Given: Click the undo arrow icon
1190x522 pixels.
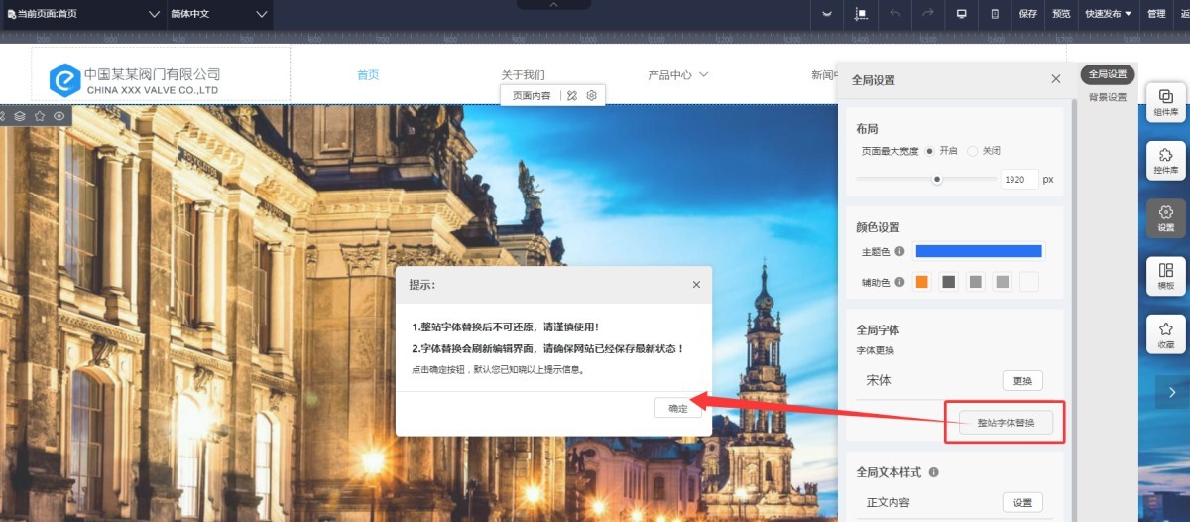Looking at the screenshot, I should tap(895, 14).
